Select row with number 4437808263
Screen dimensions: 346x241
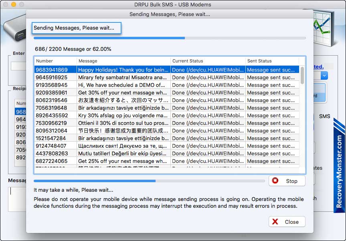(167, 154)
